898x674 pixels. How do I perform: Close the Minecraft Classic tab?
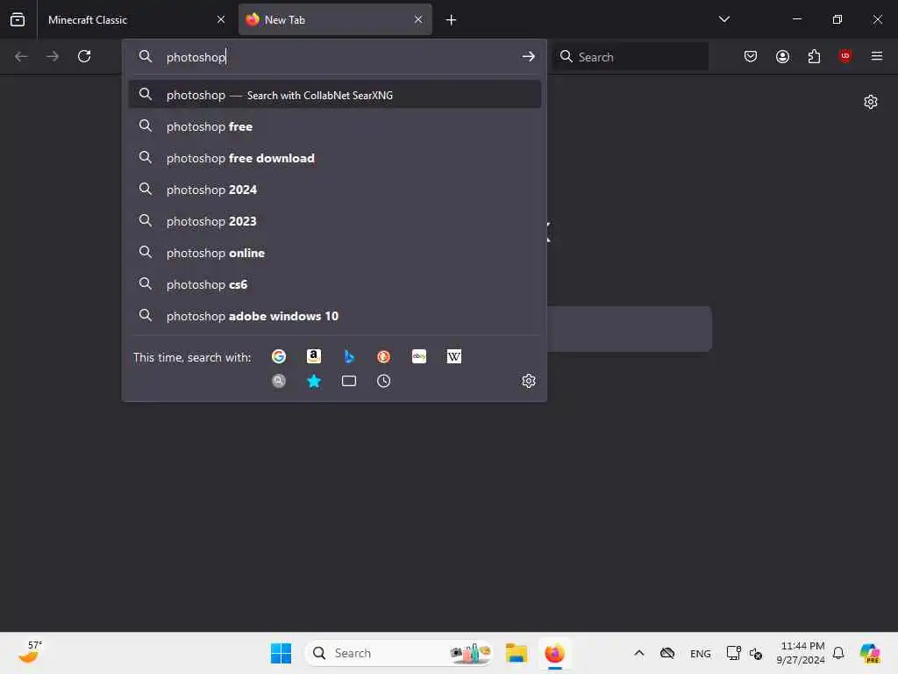(221, 19)
